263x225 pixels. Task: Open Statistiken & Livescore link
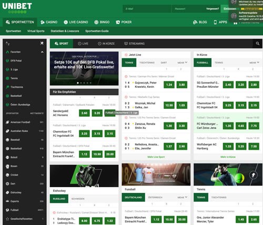tap(65, 31)
